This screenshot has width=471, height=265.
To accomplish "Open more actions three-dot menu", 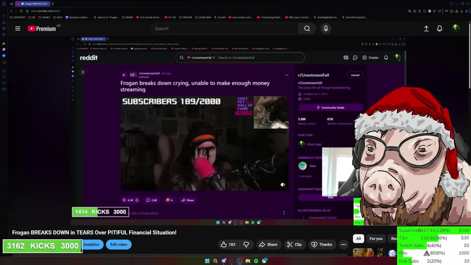I will (343, 244).
